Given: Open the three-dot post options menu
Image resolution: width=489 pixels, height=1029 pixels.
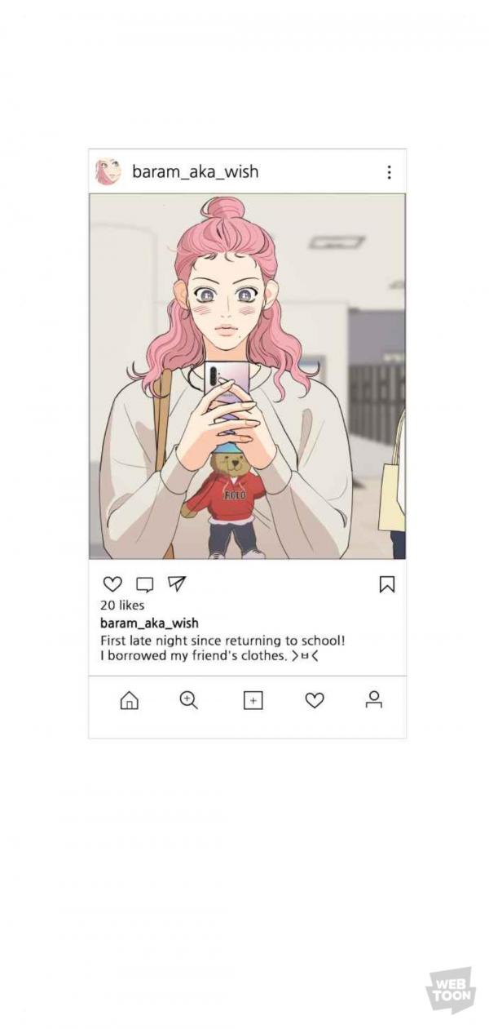Looking at the screenshot, I should (389, 172).
